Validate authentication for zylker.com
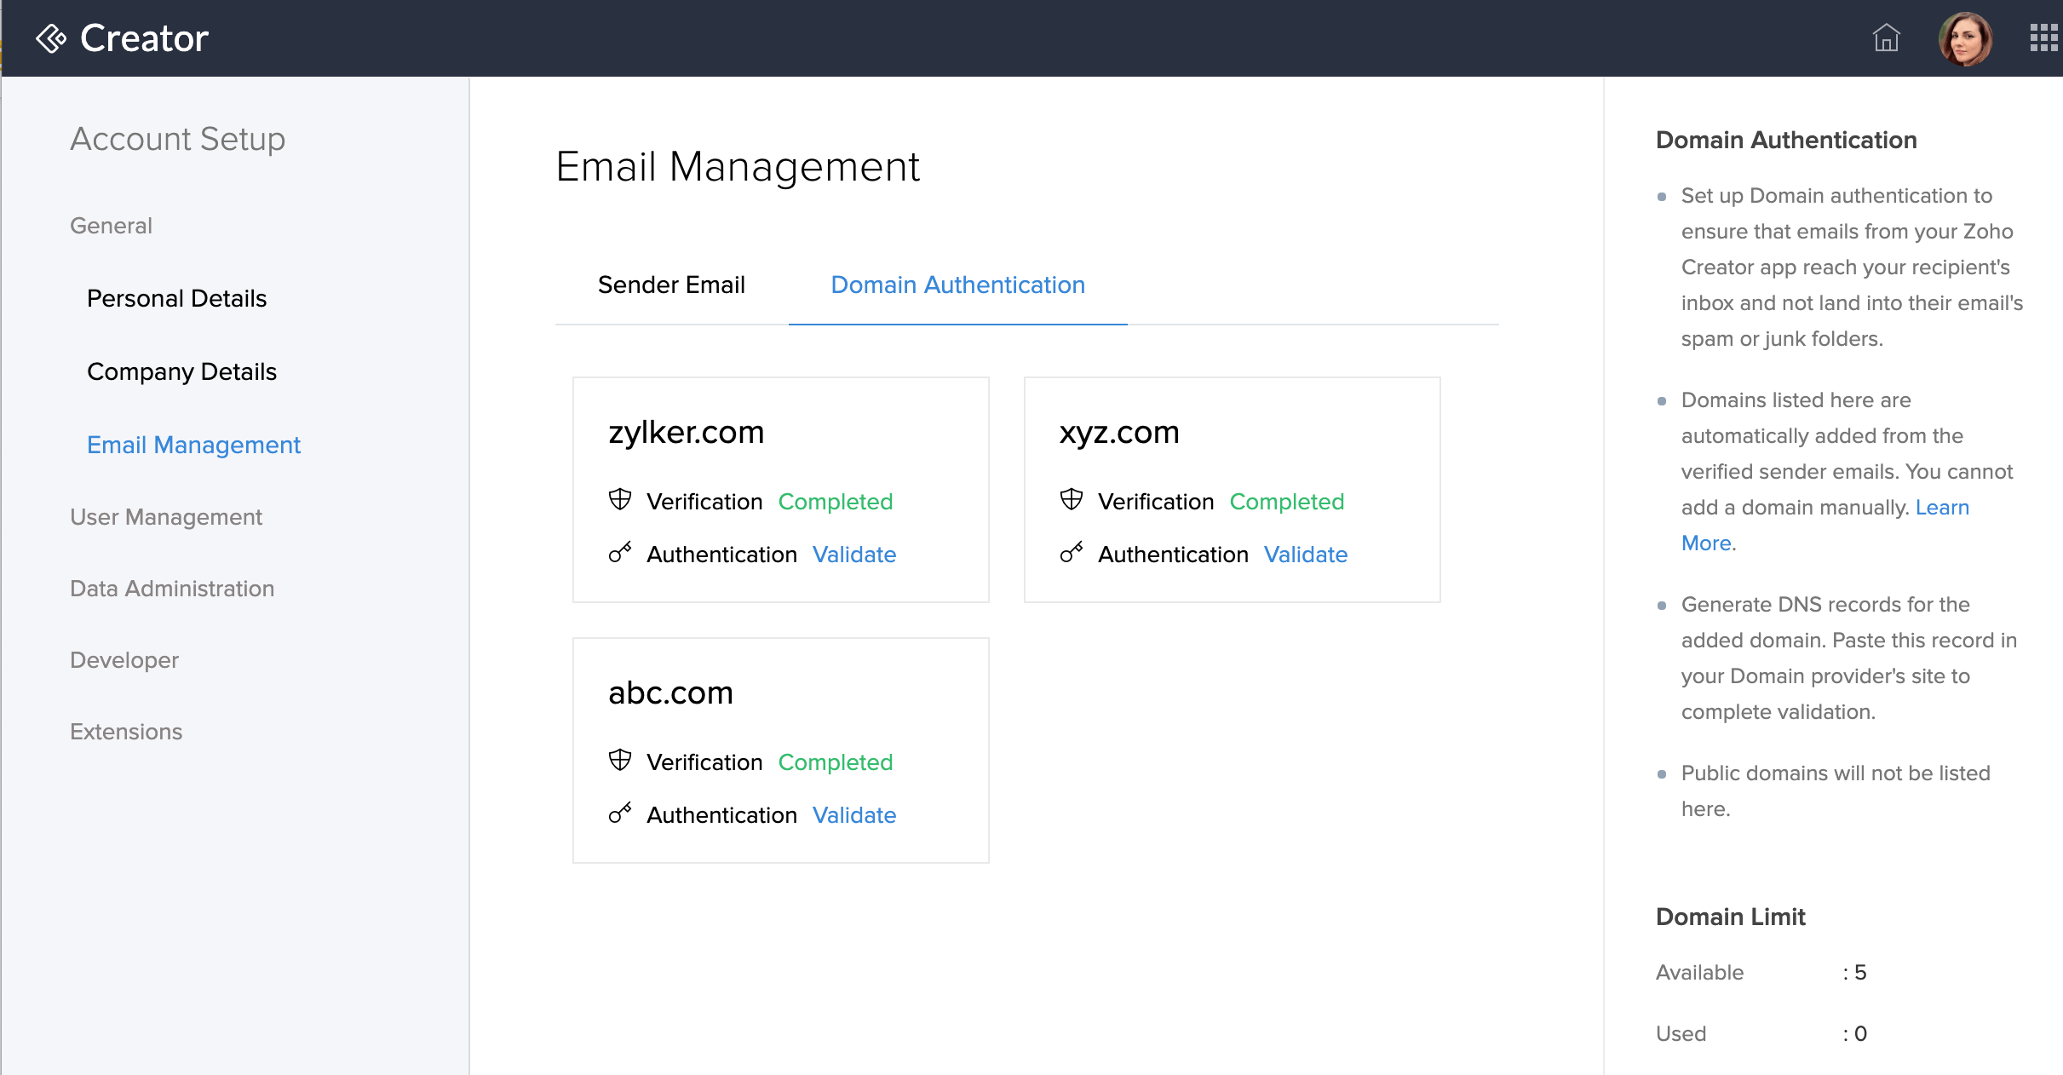 tap(854, 555)
